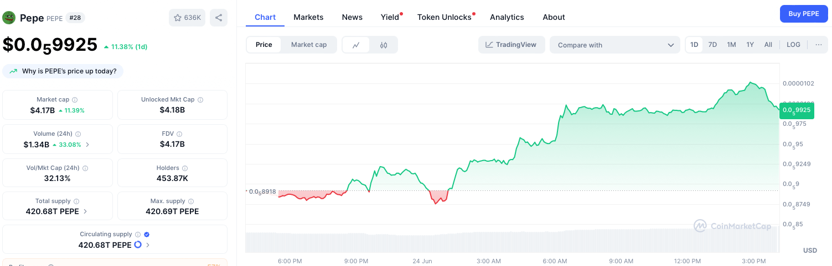Open the Analytics tab

(507, 17)
